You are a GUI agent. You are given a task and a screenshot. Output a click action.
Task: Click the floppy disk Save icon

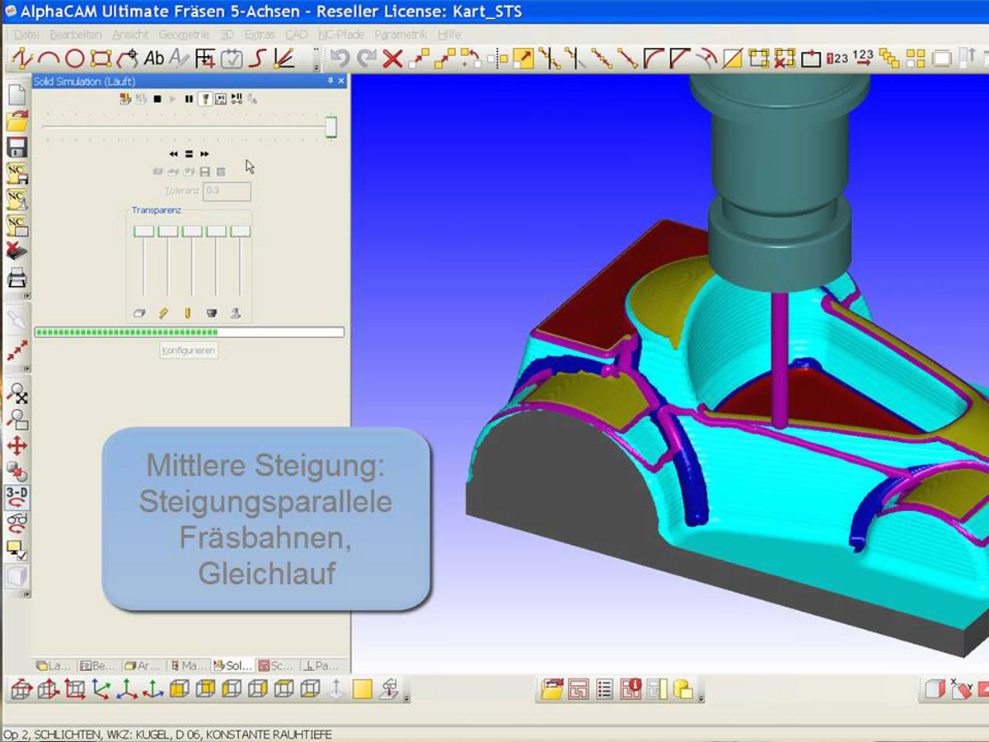click(x=17, y=148)
